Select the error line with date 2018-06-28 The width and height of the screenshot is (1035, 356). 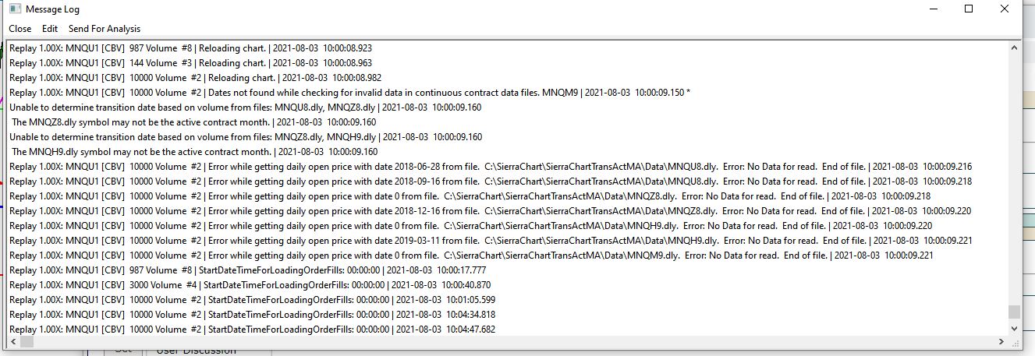pos(491,167)
